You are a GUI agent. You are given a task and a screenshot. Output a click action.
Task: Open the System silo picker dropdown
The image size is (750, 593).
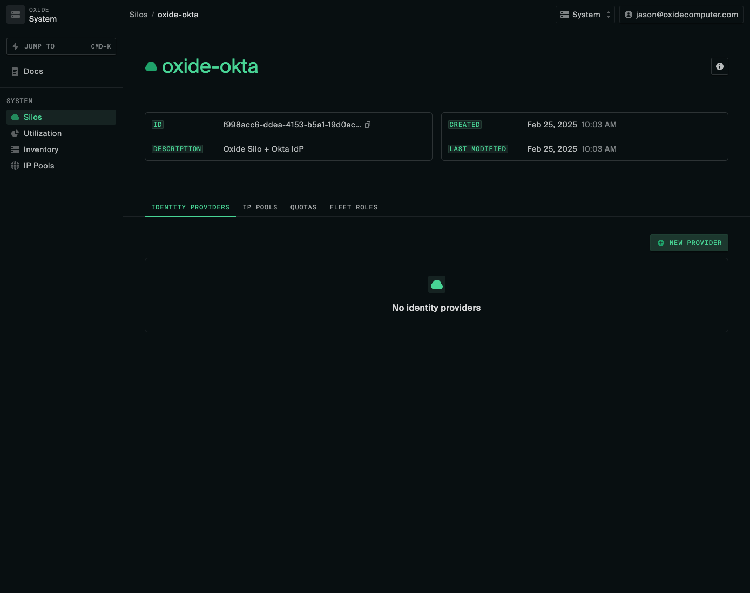[x=585, y=15]
